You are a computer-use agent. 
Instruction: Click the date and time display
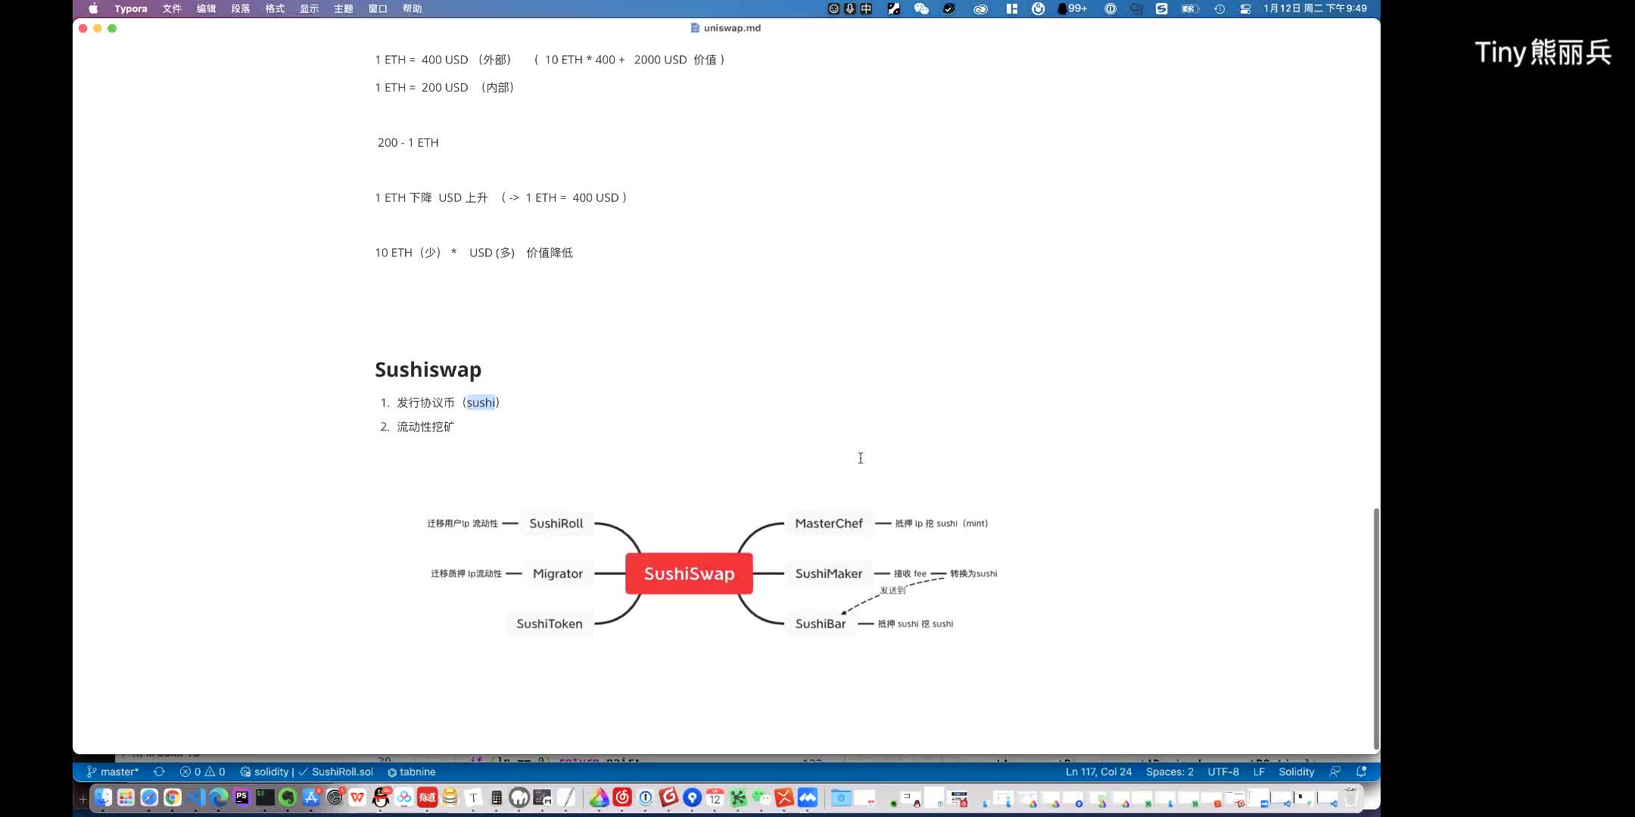(x=1315, y=9)
